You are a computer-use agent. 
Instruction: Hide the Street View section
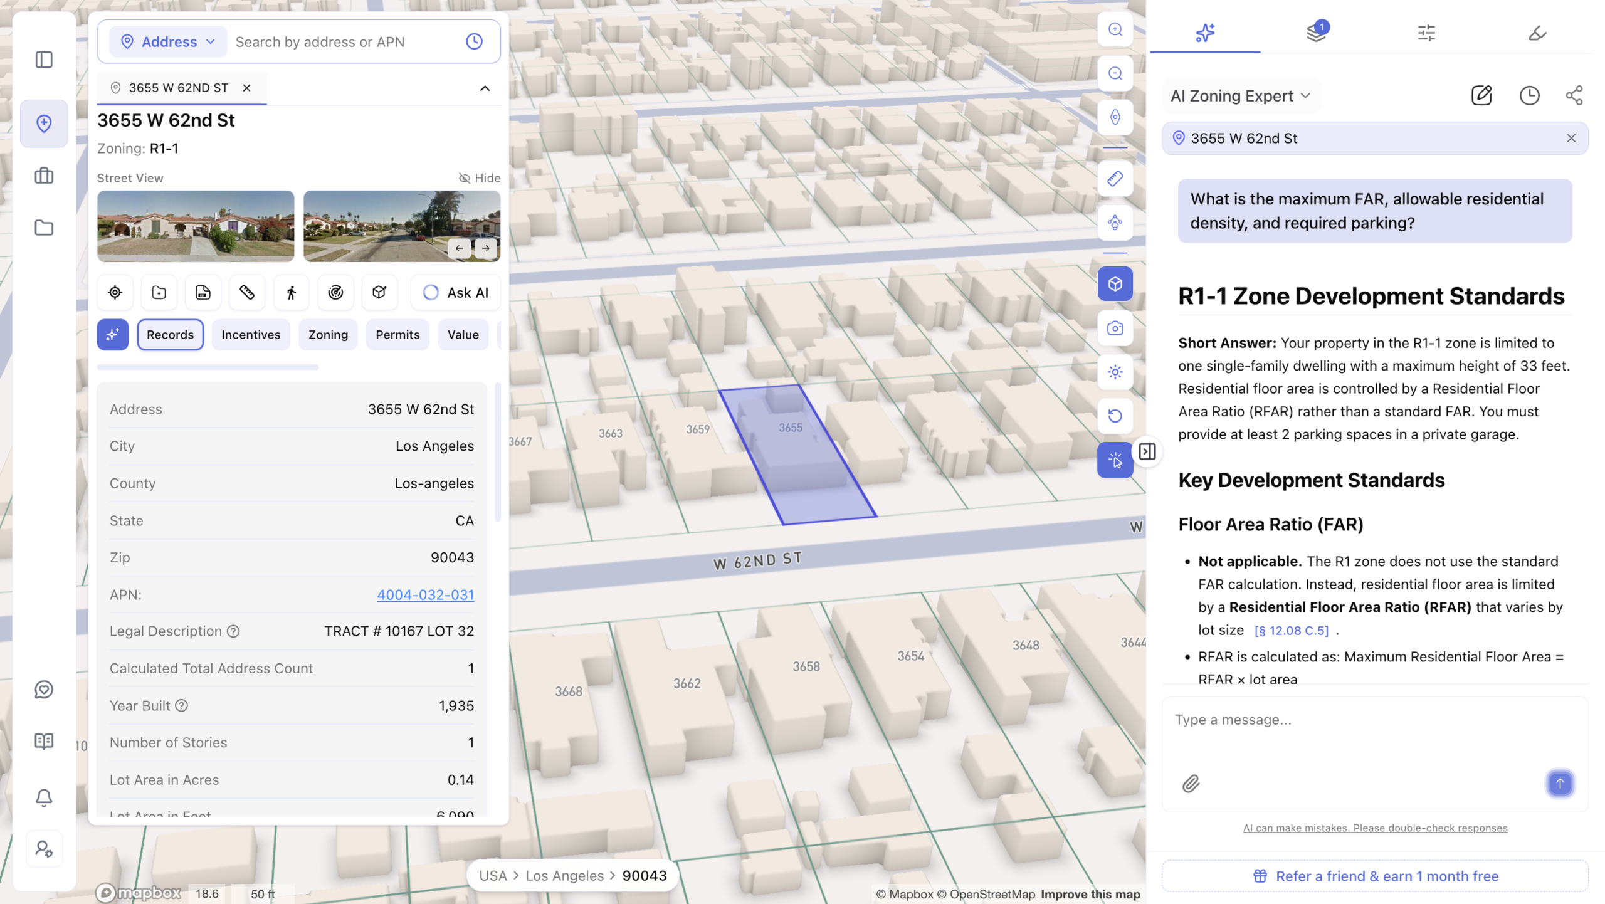(x=479, y=178)
